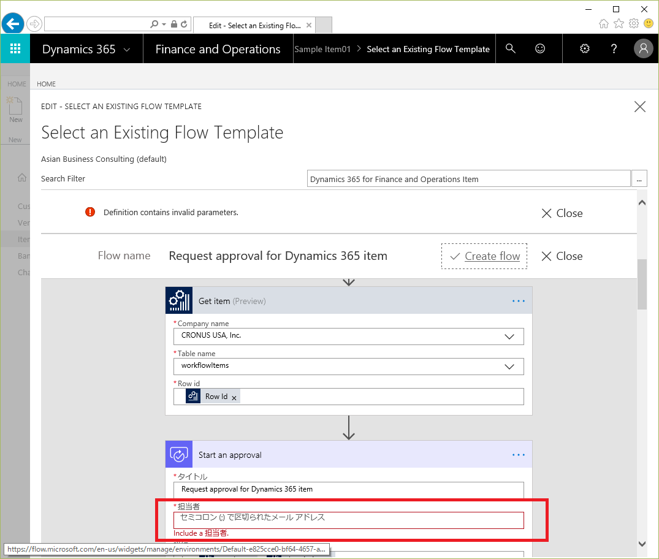This screenshot has height=559, width=659.
Task: Expand the Table name dropdown
Action: (x=509, y=367)
